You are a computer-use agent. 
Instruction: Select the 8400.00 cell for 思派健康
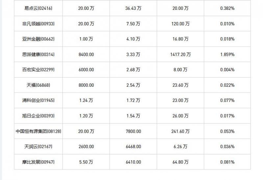coord(86,54)
